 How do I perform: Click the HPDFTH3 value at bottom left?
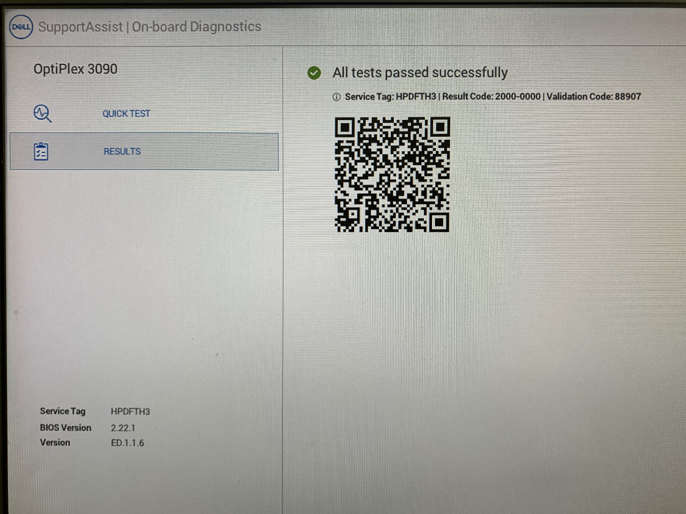130,412
